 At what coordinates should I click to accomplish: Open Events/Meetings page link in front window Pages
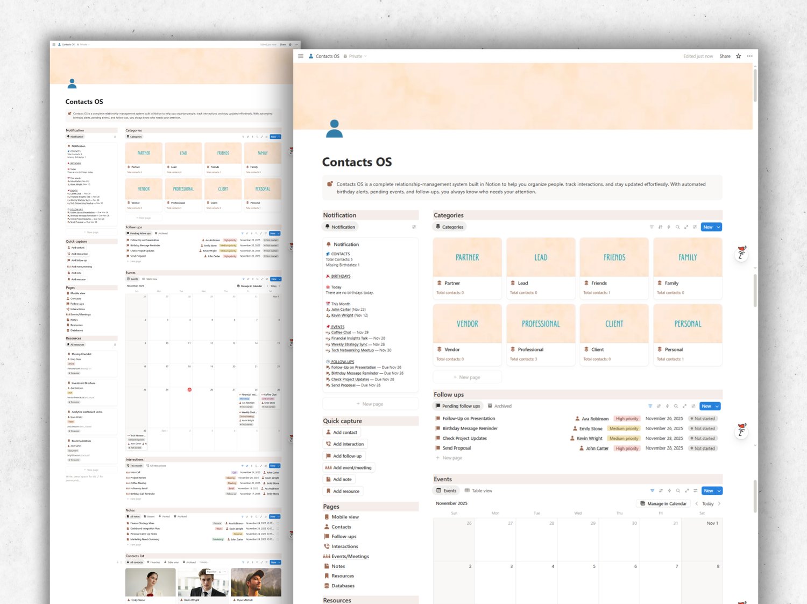tap(346, 556)
